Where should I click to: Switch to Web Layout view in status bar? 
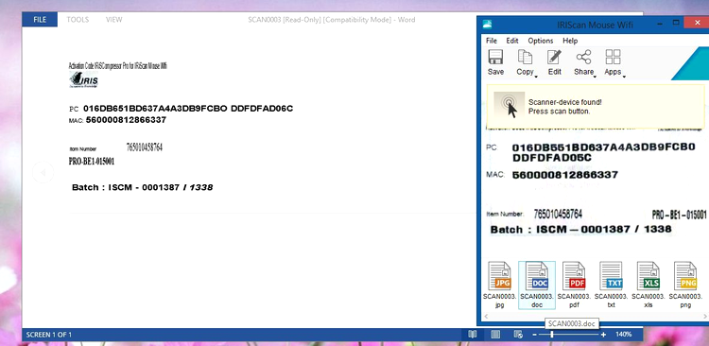click(518, 335)
